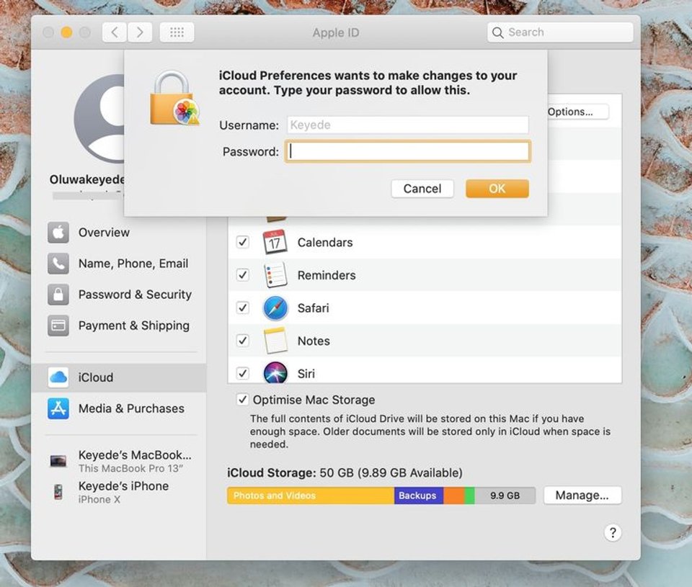Click the forward navigation arrow
The image size is (692, 587).
[140, 32]
